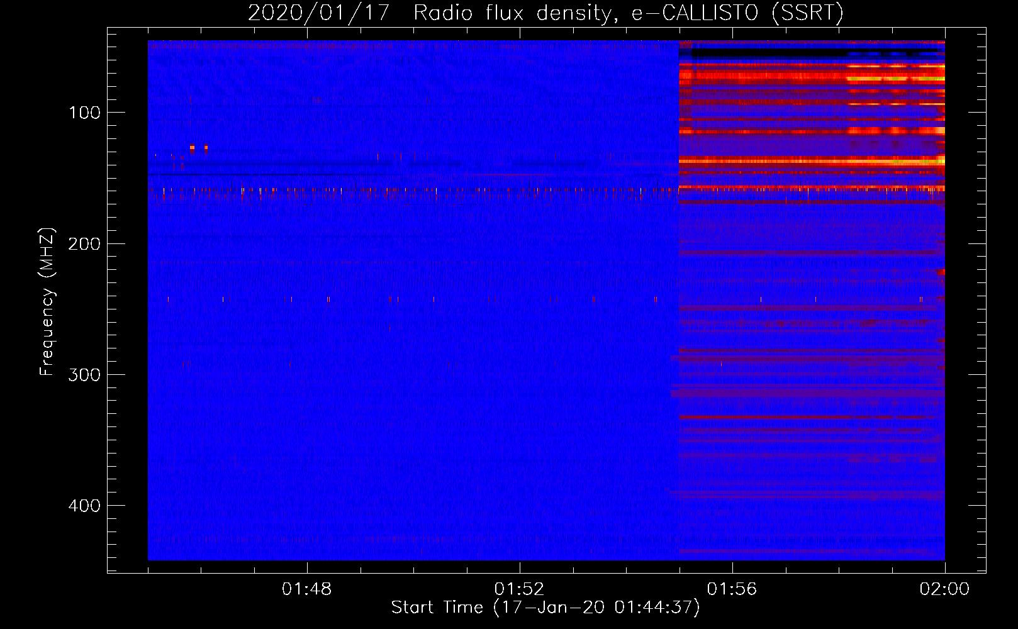Click the 02:00 time tick label

coord(944,589)
